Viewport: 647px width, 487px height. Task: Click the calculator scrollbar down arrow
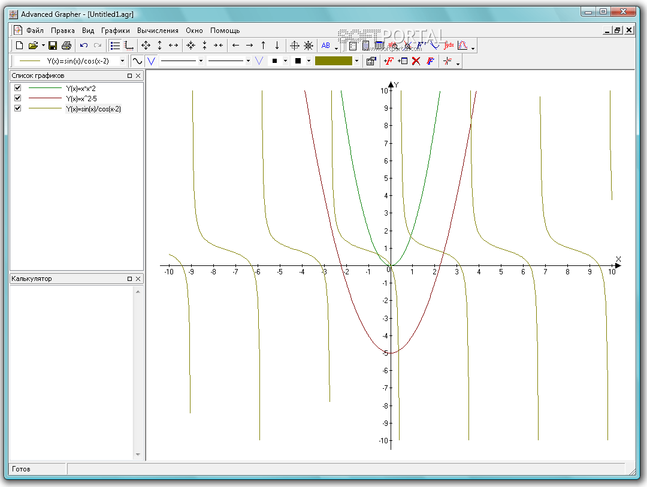pos(138,455)
